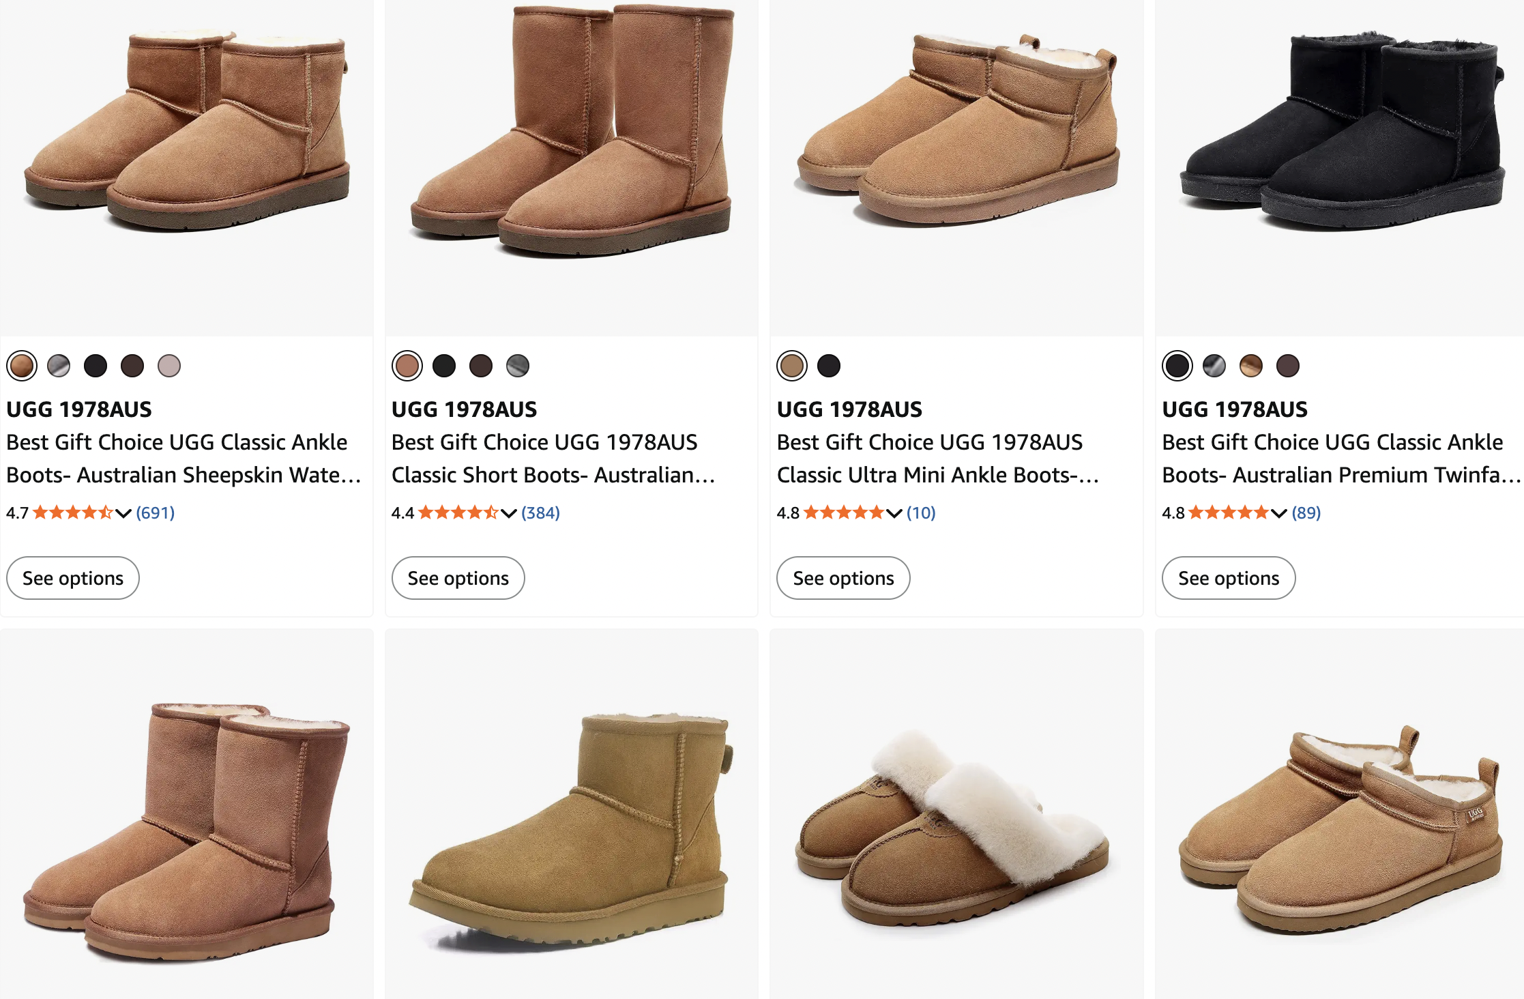Select the light pink swatch on the first product
The image size is (1524, 999).
click(x=169, y=366)
